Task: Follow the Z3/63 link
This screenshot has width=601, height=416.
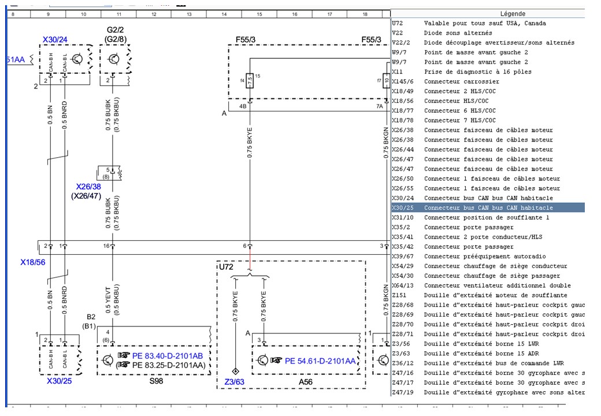Action: coord(234,382)
